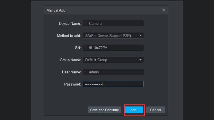Click the Device Name input field
The image size is (214, 120).
click(115, 23)
